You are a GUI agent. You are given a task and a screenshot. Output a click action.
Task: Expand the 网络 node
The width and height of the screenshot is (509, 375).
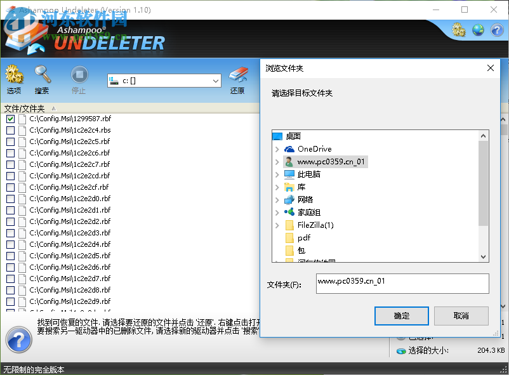pos(278,200)
